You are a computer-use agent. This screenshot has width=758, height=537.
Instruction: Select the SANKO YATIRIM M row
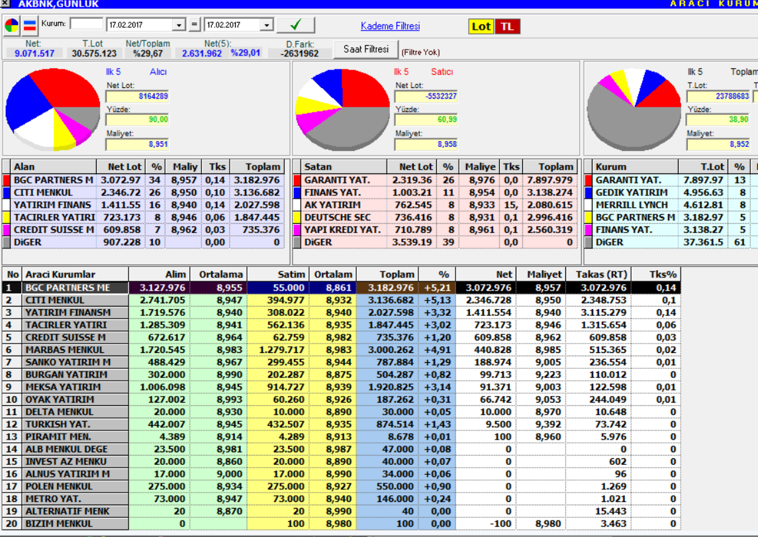click(x=342, y=362)
